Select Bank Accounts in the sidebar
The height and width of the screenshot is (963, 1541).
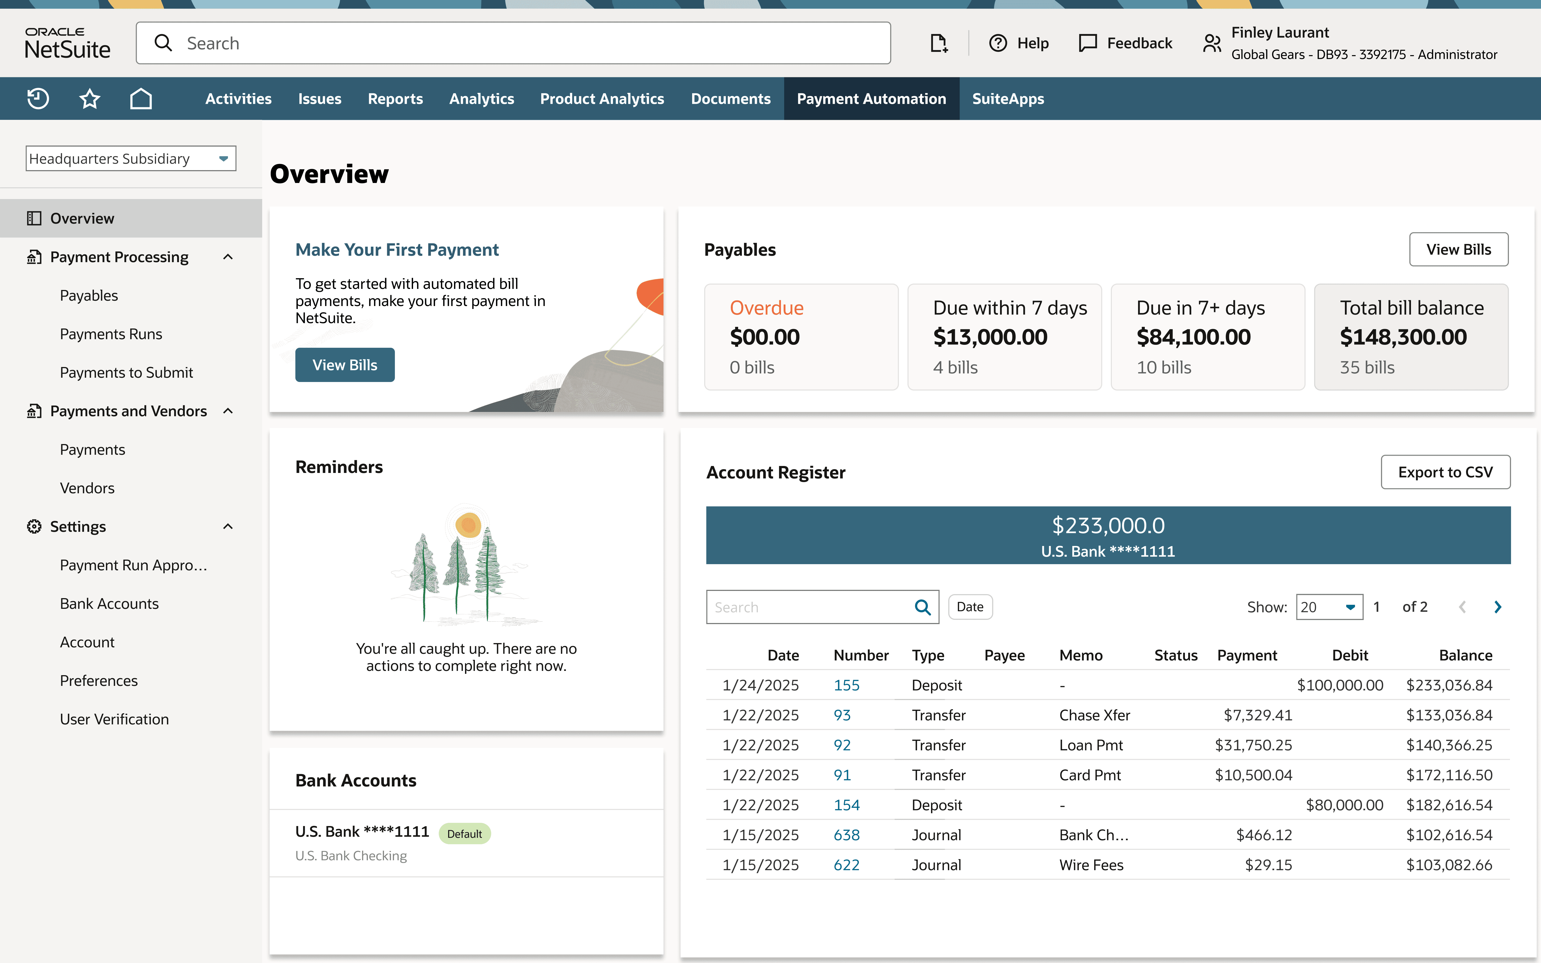click(109, 604)
